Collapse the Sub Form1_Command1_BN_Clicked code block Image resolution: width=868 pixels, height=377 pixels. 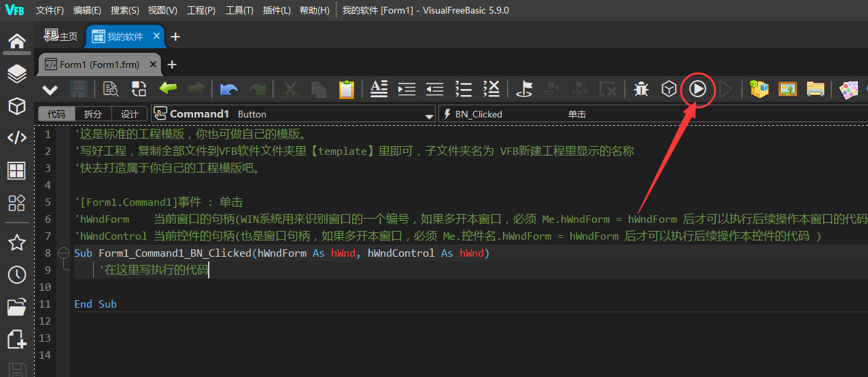(x=64, y=253)
